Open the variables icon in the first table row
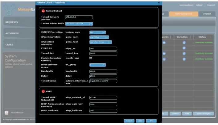This screenshot has width=218, height=125. click(x=184, y=43)
